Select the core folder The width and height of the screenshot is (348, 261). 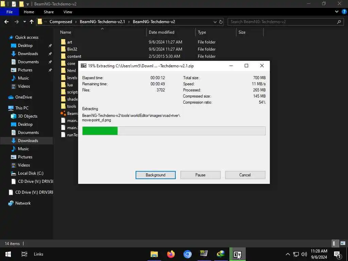(71, 64)
